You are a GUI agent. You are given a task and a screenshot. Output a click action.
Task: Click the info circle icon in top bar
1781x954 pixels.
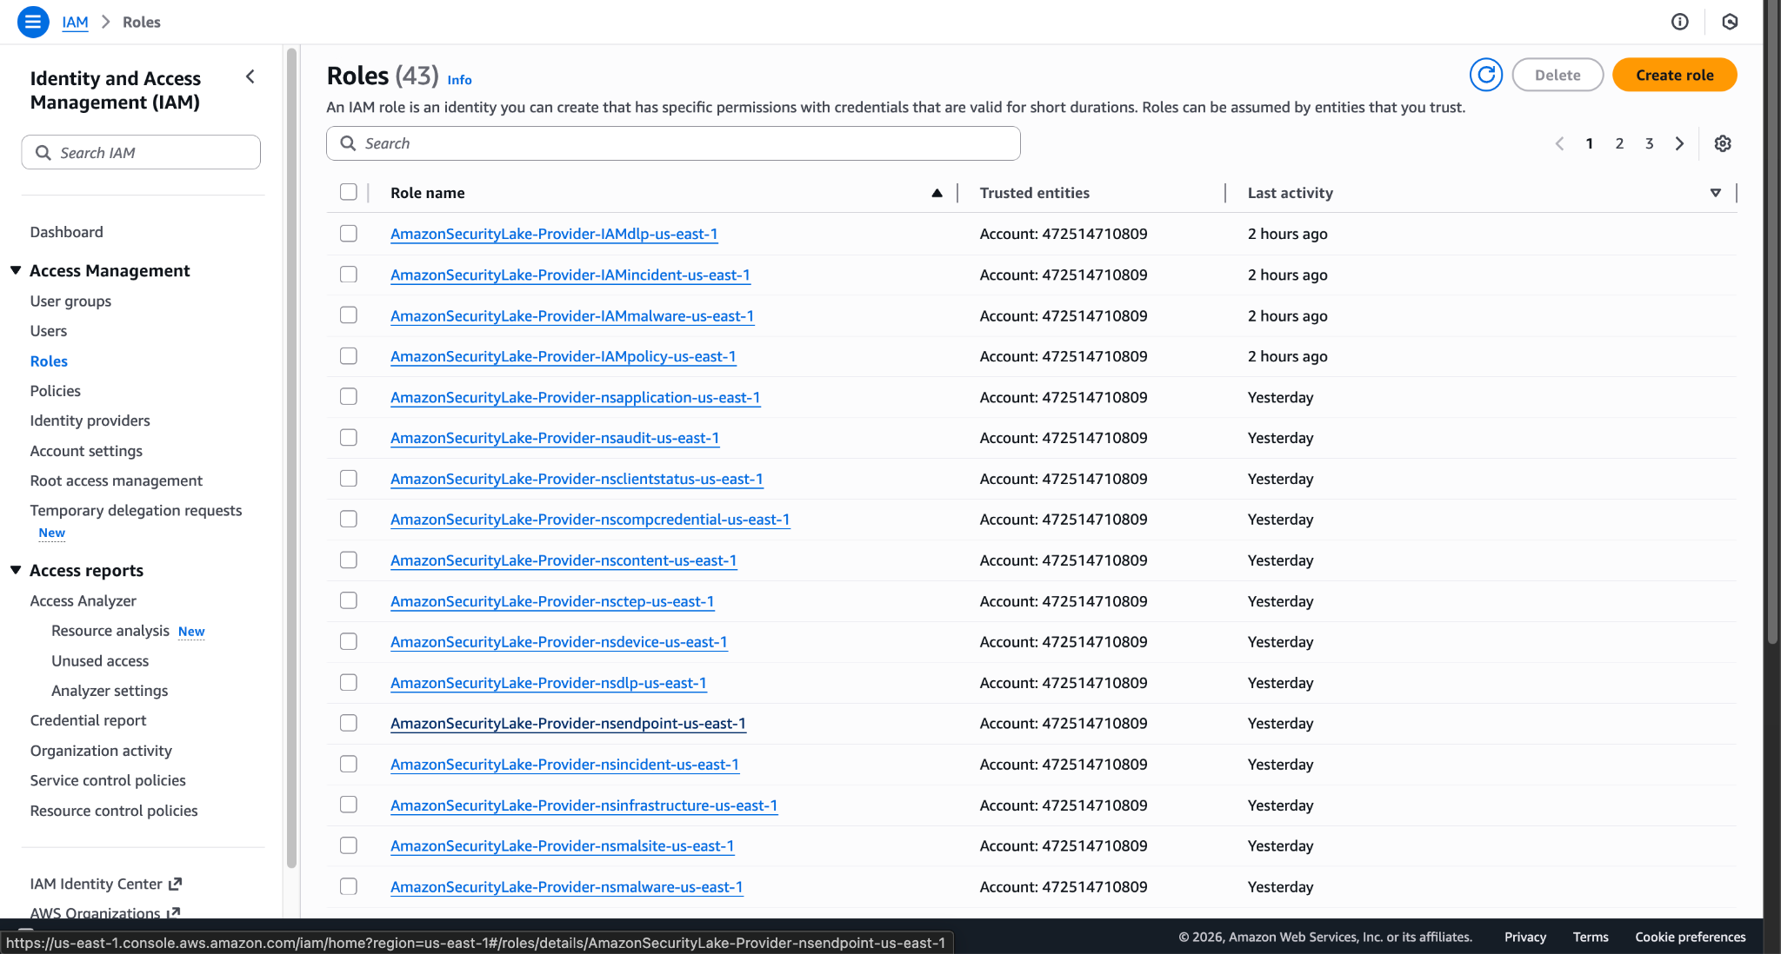(1680, 22)
